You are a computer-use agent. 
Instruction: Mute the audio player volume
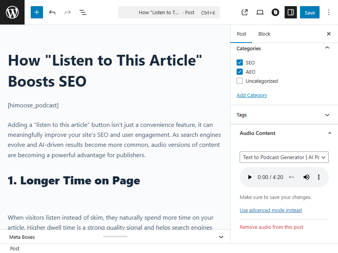click(x=307, y=177)
